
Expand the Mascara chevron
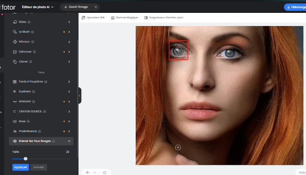point(69,101)
